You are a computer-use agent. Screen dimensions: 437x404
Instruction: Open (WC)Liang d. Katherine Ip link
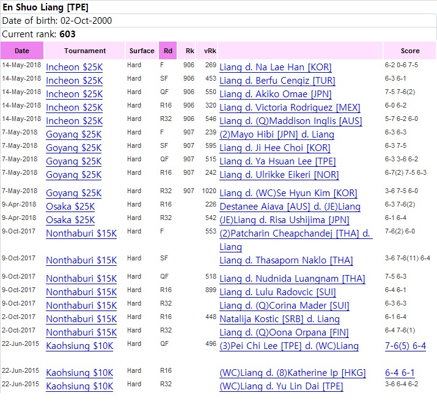pyautogui.click(x=293, y=372)
